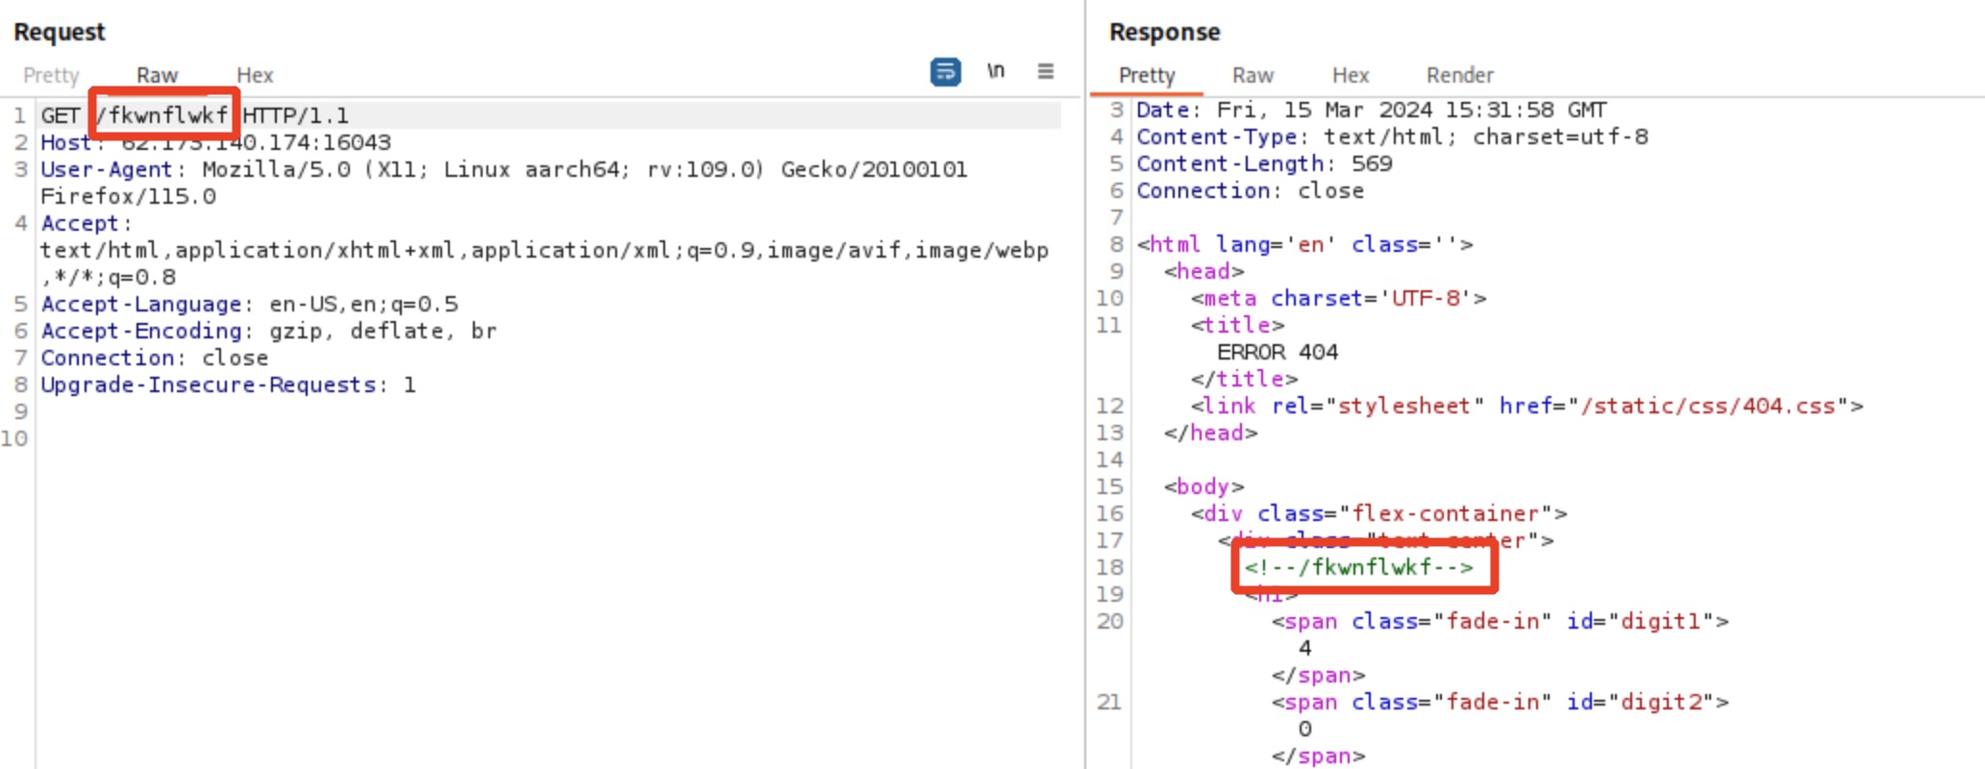Viewport: 1985px width, 769px height.
Task: Click the Date header in response
Action: pyautogui.click(x=1162, y=110)
